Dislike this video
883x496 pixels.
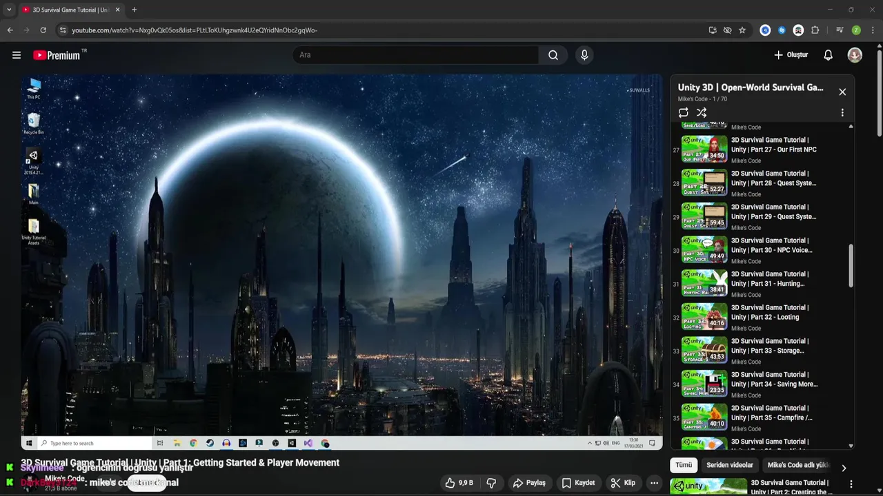492,483
